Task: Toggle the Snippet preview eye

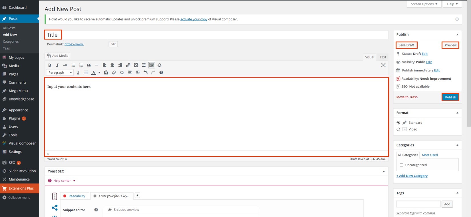Action: pyautogui.click(x=110, y=210)
